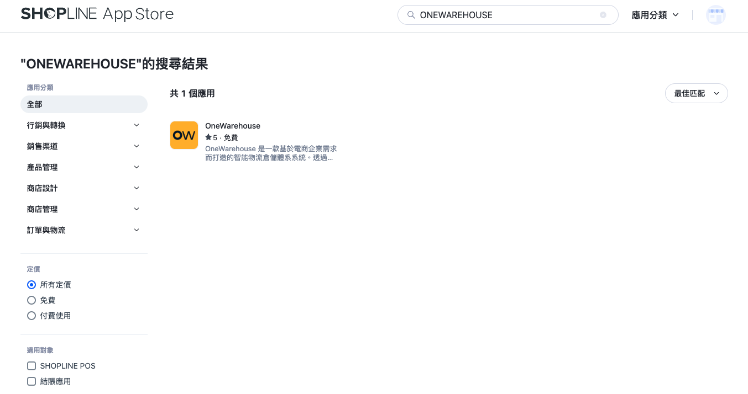The width and height of the screenshot is (748, 394).
Task: Click the OneWarehouse description text
Action: pos(271,153)
